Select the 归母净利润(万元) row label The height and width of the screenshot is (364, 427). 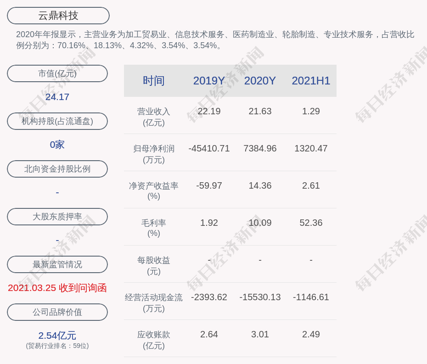coord(154,154)
